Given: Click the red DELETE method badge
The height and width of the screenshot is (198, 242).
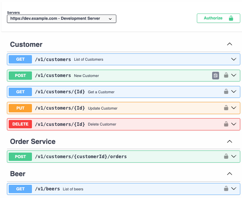Looking at the screenshot, I should [x=20, y=124].
